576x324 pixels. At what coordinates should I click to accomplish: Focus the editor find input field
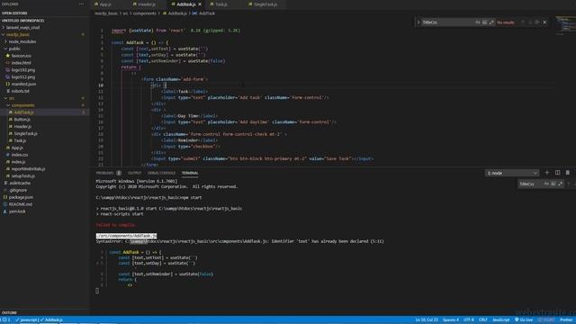[447, 22]
